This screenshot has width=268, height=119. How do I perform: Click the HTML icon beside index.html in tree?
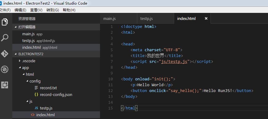[x=33, y=115]
